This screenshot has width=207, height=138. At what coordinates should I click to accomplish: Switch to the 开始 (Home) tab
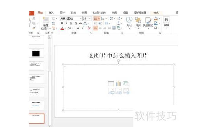tap(40, 13)
